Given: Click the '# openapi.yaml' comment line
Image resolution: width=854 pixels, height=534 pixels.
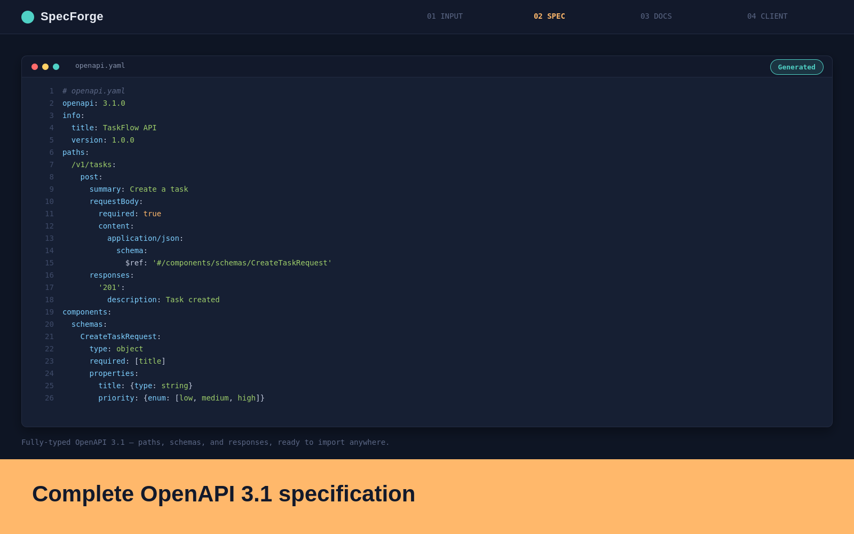Looking at the screenshot, I should 93,91.
